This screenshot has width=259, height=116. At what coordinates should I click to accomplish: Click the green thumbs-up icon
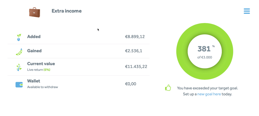click(x=168, y=88)
